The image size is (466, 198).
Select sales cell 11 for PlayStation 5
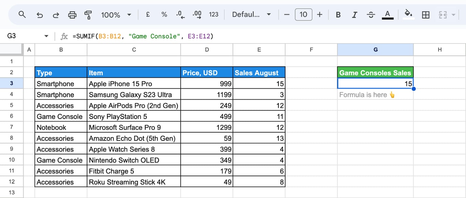(x=259, y=116)
